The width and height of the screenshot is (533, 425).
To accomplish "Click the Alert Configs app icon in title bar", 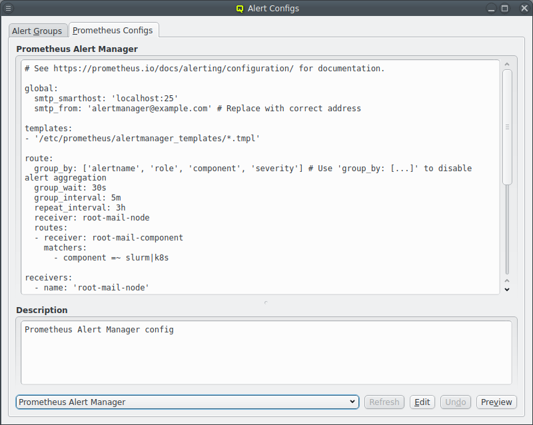I will 240,9.
